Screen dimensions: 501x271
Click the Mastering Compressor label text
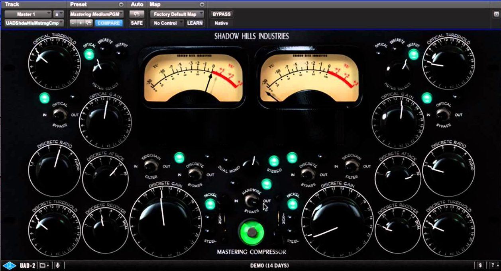point(251,252)
